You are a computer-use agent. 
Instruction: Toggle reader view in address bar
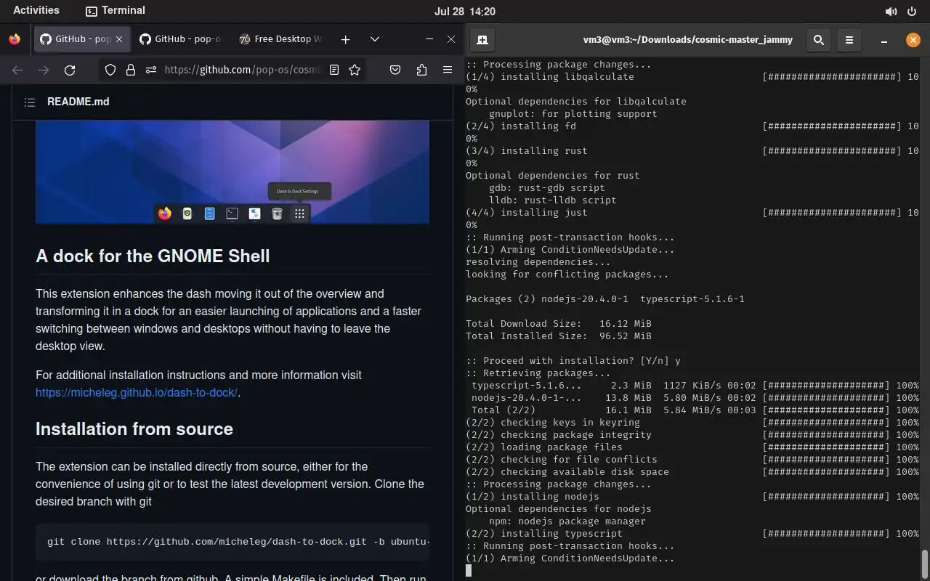tap(334, 70)
